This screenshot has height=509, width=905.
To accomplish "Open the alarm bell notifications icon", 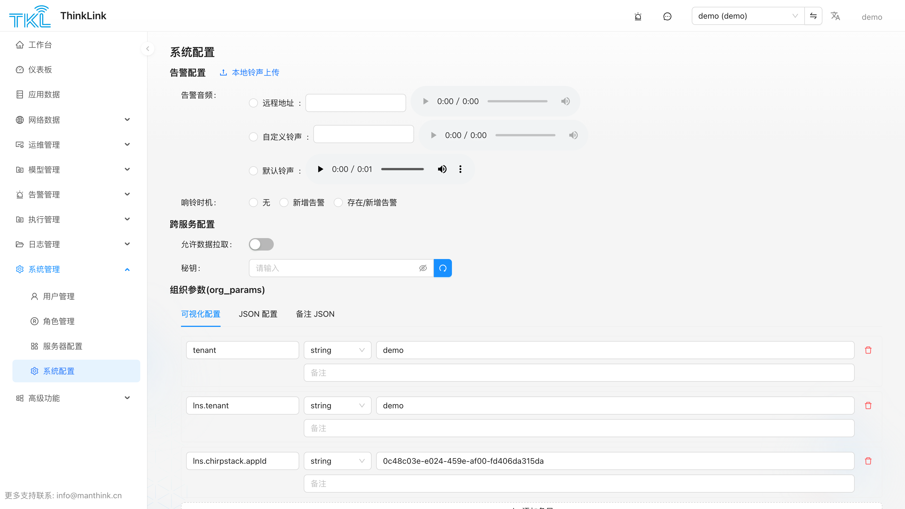I will pyautogui.click(x=638, y=16).
